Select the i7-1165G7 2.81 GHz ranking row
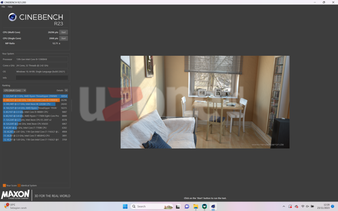This screenshot has width=338, height=211. click(x=35, y=132)
